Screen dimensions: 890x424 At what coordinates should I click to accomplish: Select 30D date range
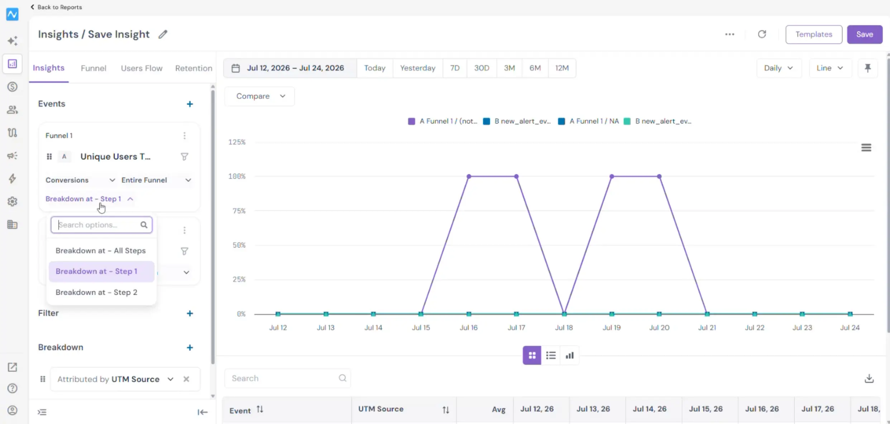coord(482,68)
